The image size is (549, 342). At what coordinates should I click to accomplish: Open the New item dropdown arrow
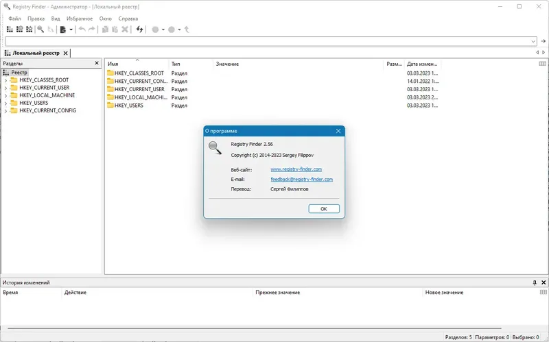point(71,29)
